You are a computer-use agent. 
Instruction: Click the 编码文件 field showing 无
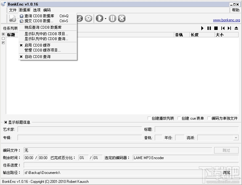tap(118, 150)
